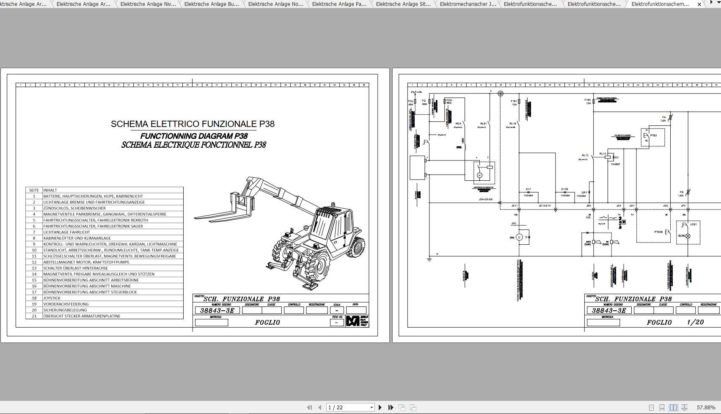721x414 pixels.
Task: Open the page number dropdown
Action: (372, 407)
